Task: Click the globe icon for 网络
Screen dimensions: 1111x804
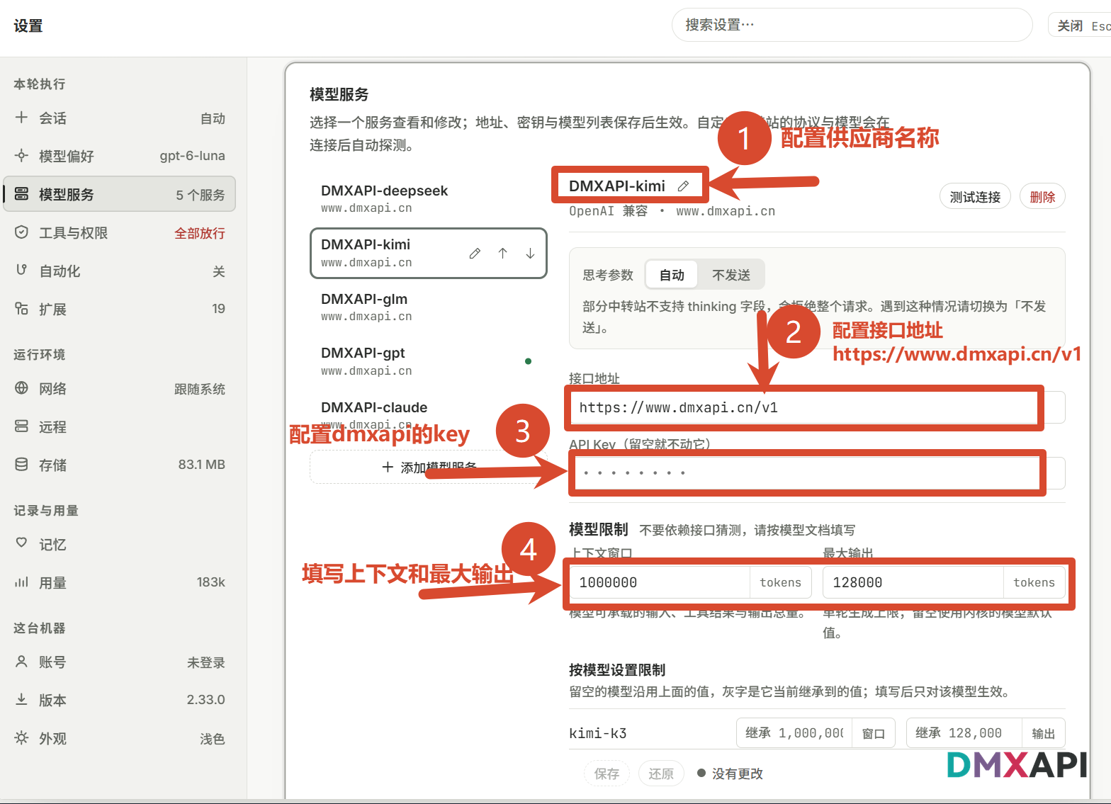Action: (22, 388)
